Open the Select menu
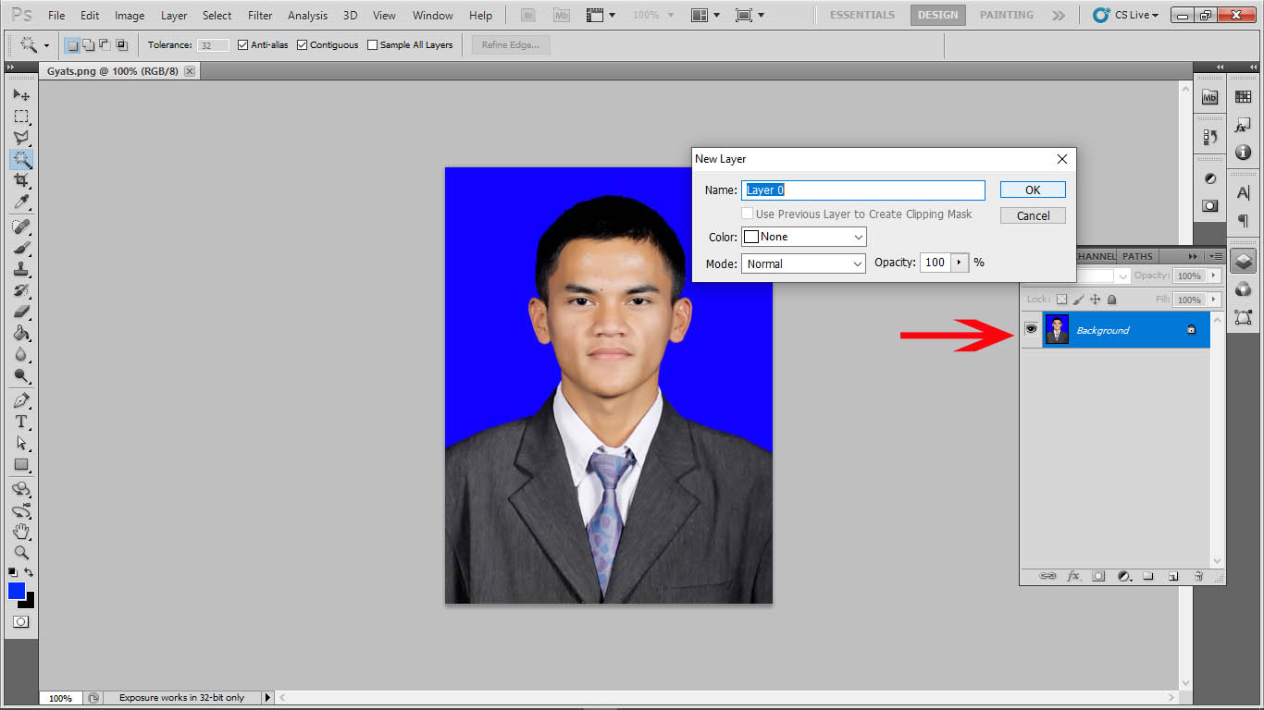Screen dimensions: 1264x710 pyautogui.click(x=217, y=16)
